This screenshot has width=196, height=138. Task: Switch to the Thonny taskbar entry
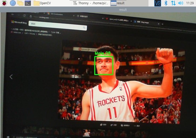coord(91,3)
